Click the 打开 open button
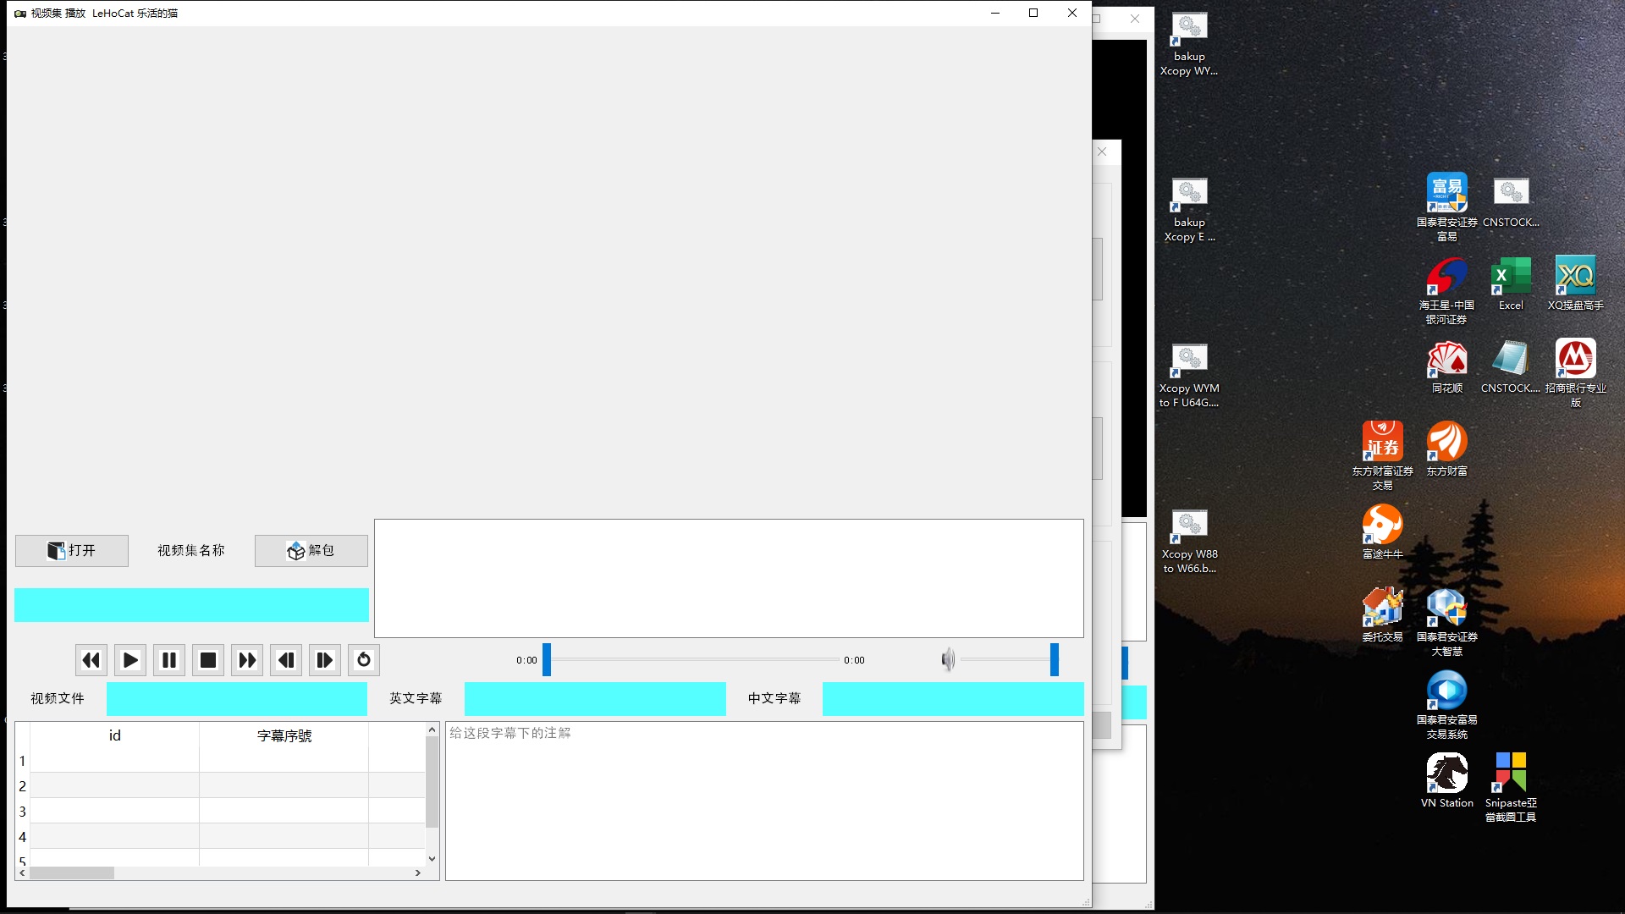Viewport: 1625px width, 914px height. pos(72,551)
